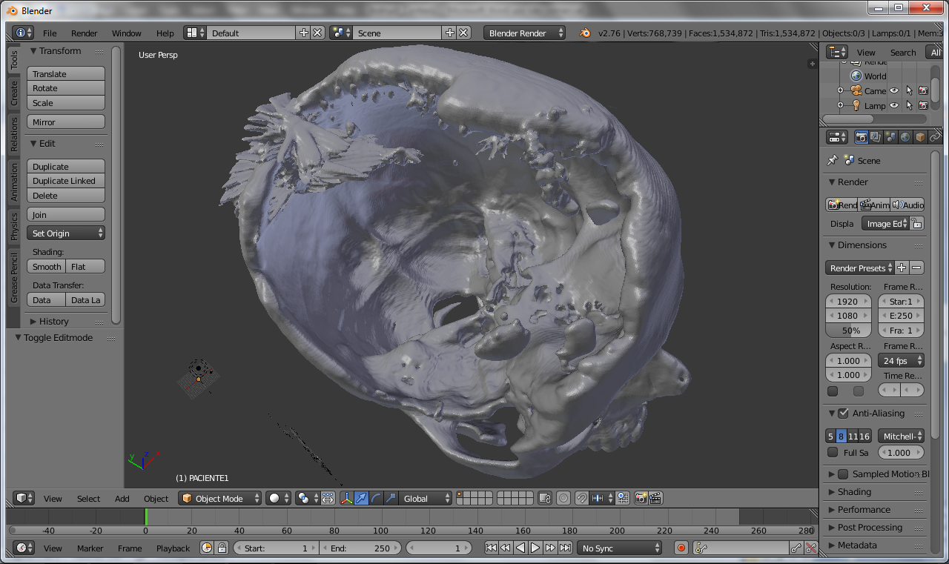Viewport: 949px width, 564px height.
Task: Open the 24 fps frame rate dropdown
Action: (901, 360)
